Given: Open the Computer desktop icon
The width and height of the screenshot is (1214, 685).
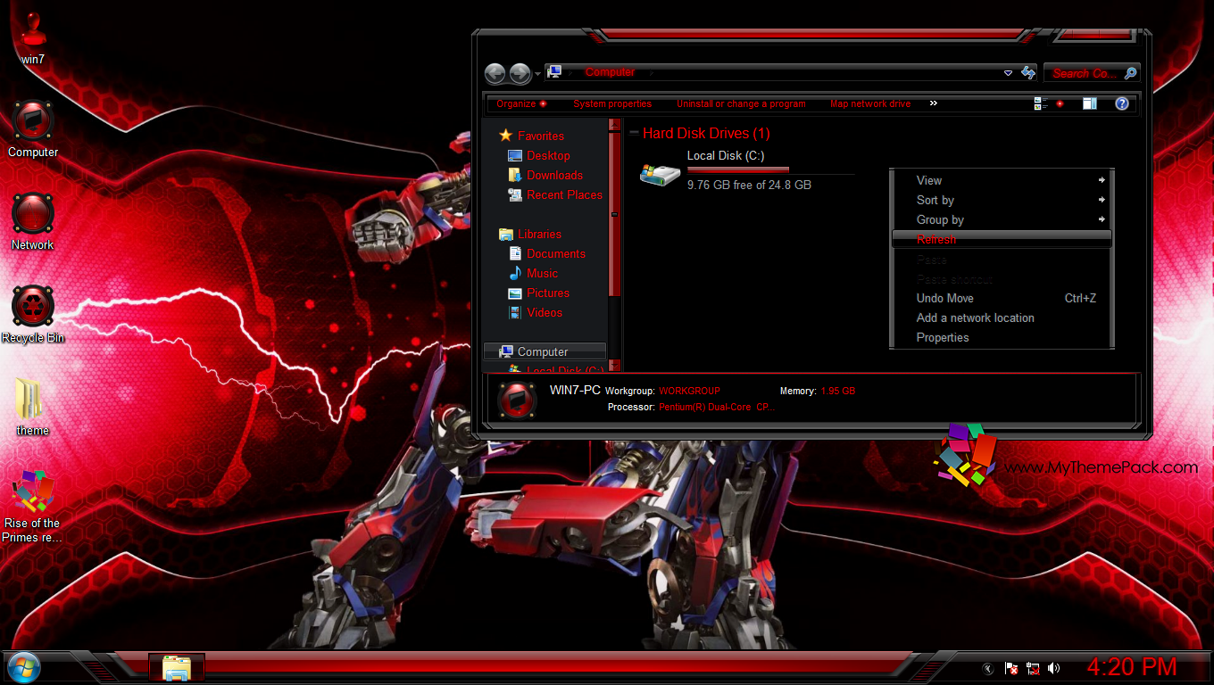Looking at the screenshot, I should coord(33,128).
